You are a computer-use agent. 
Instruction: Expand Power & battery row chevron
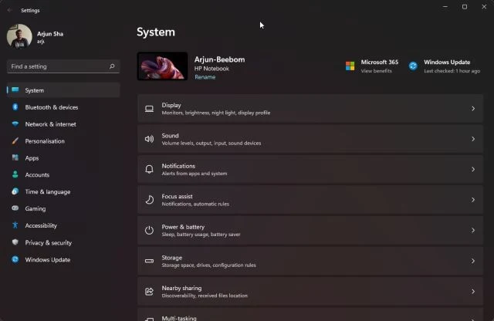click(x=473, y=230)
